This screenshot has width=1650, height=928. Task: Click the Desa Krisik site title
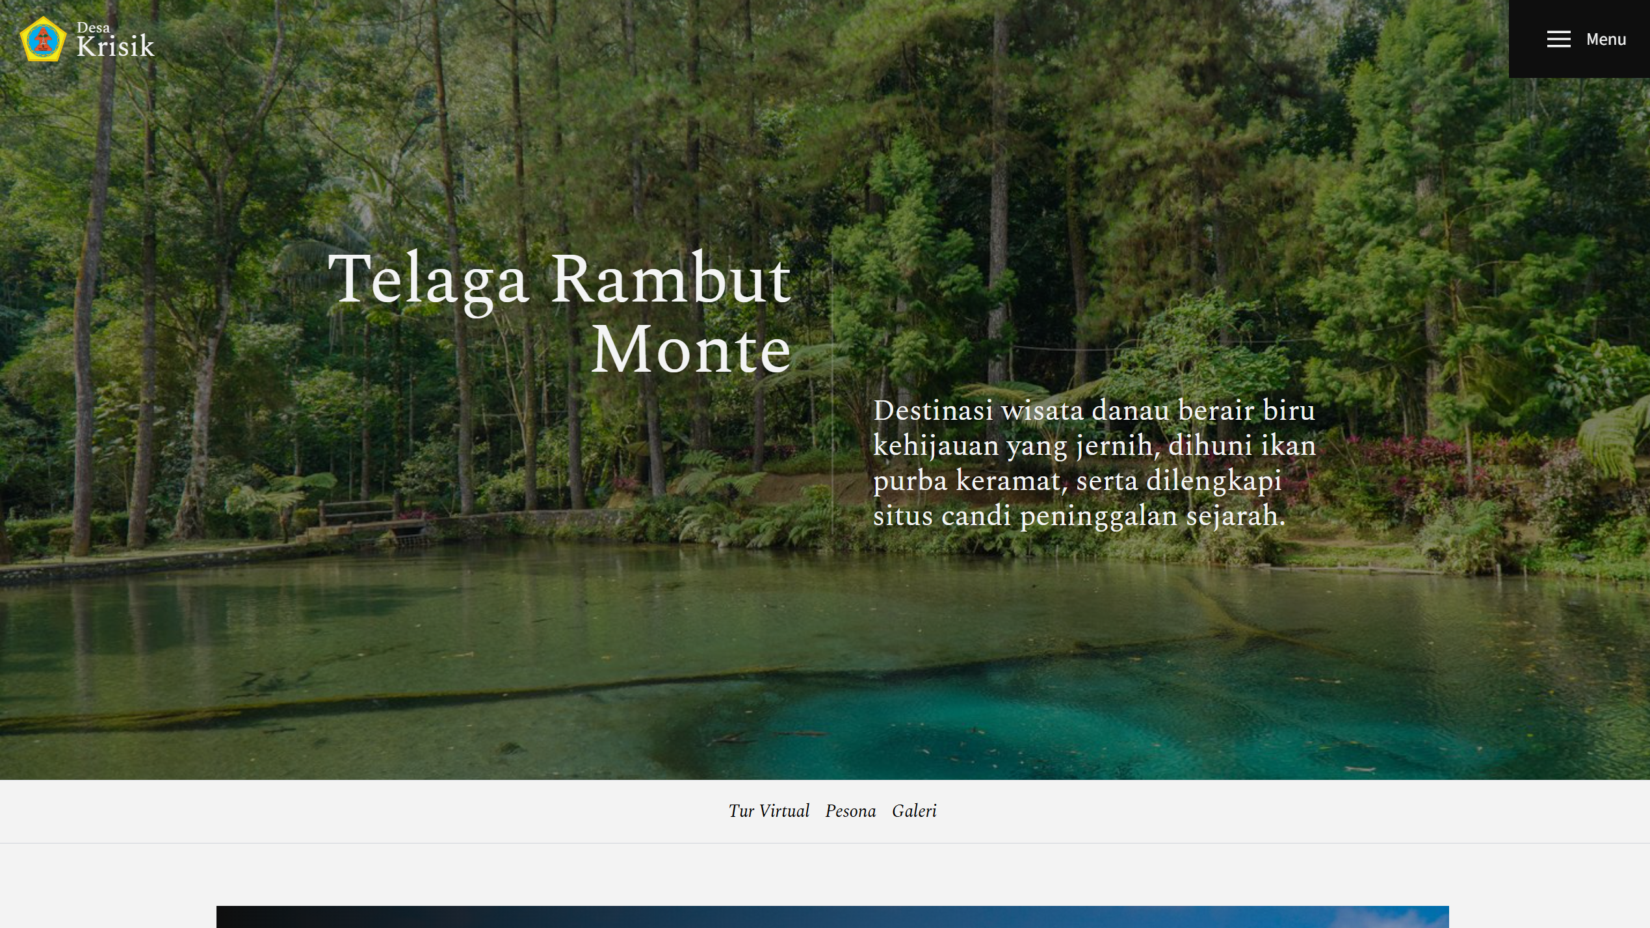(x=115, y=40)
